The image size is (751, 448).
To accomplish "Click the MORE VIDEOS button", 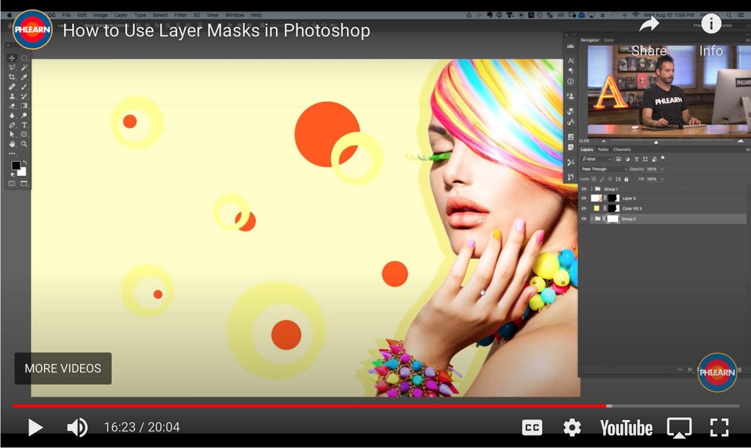I will click(63, 368).
